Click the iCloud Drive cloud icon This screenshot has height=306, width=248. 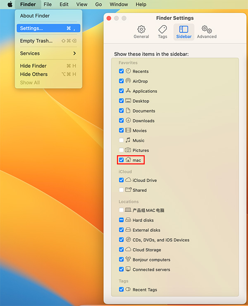pos(128,180)
